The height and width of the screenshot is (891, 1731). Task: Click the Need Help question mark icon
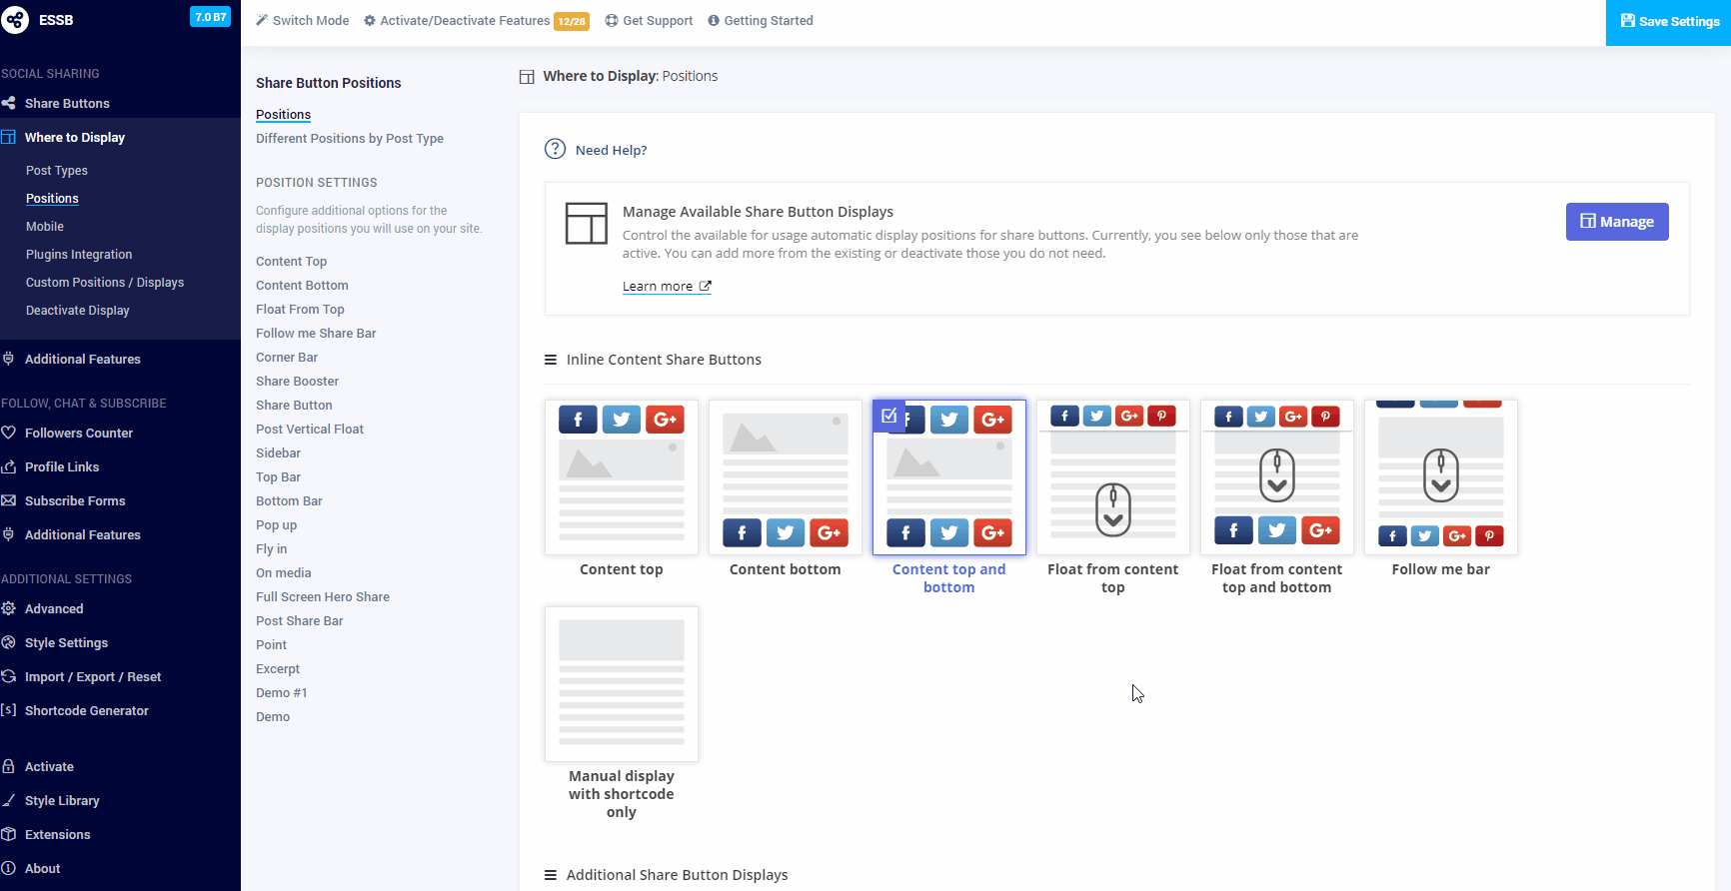[555, 149]
